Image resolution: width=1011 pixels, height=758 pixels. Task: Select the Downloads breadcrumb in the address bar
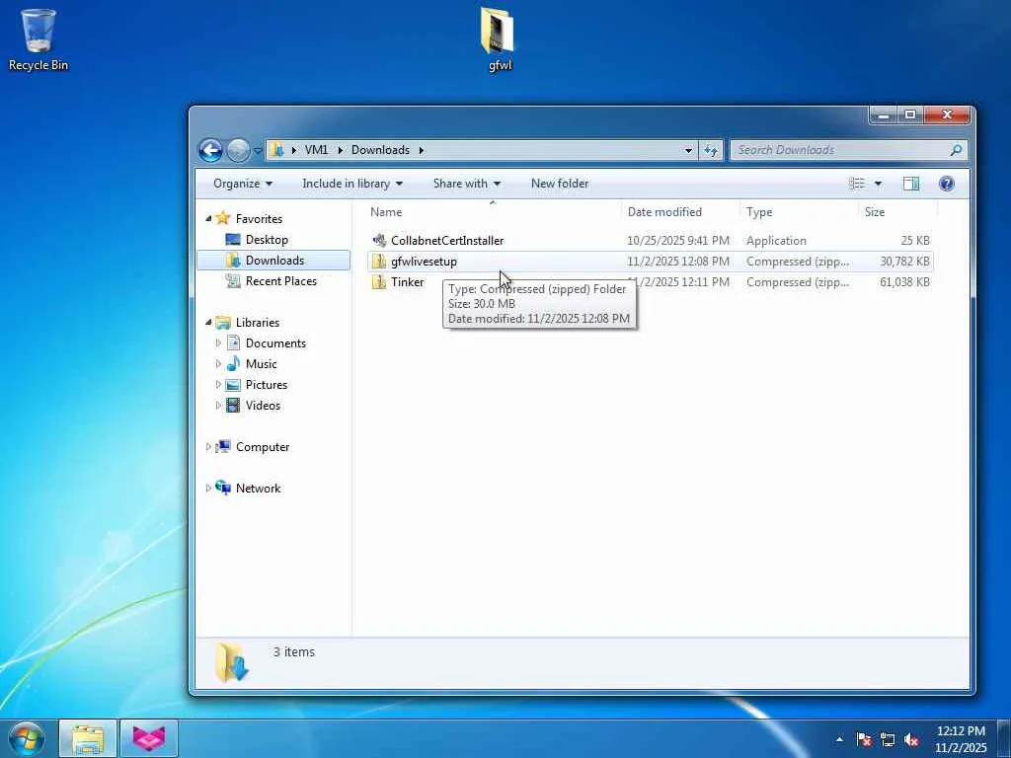pos(380,150)
